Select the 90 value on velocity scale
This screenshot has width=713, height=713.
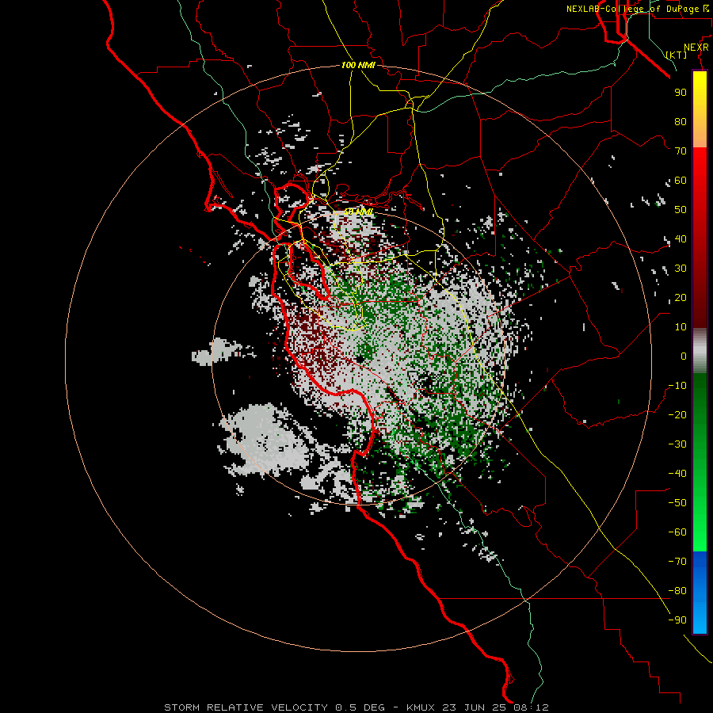(x=681, y=93)
